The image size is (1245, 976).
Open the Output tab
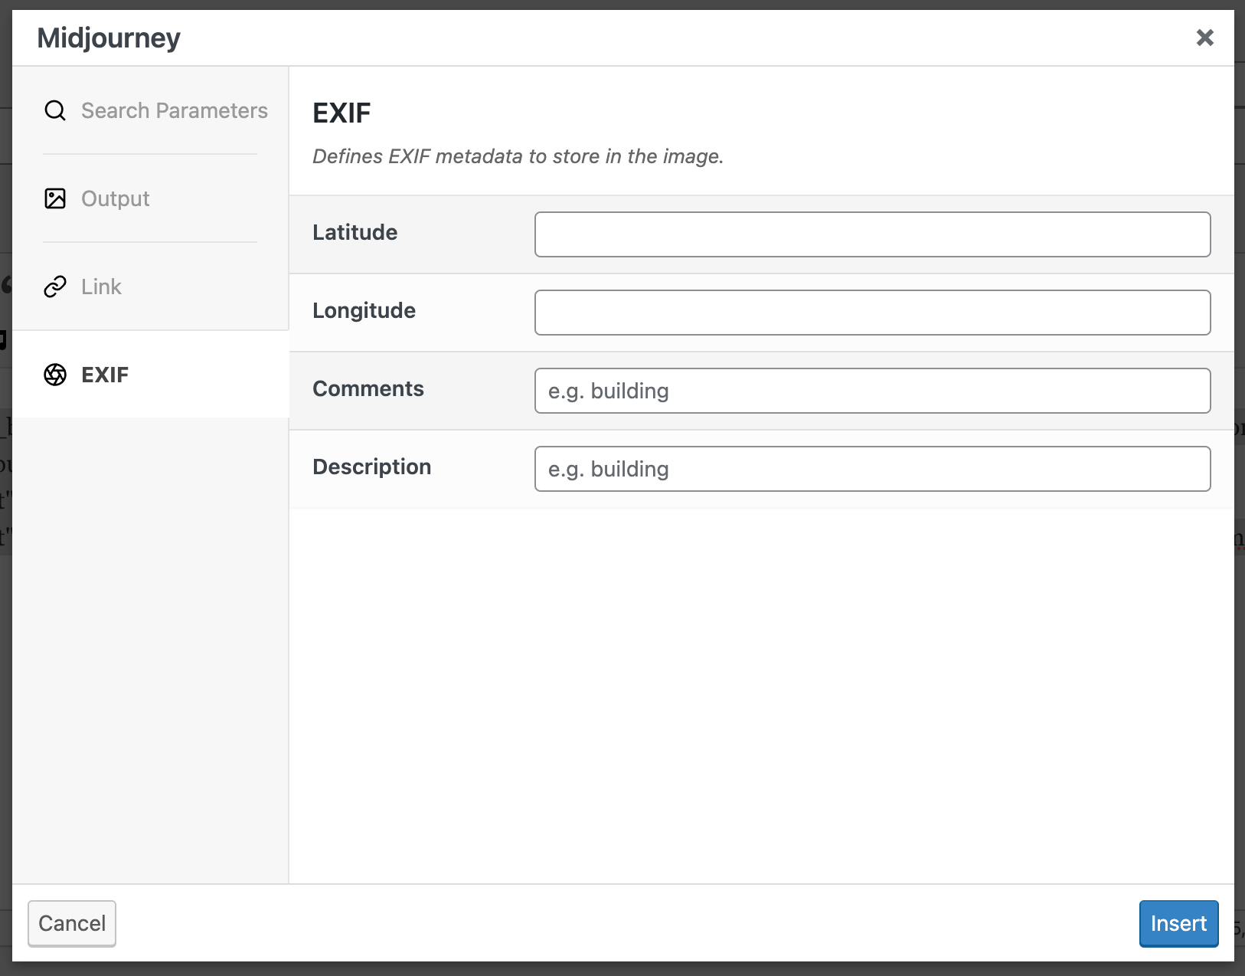115,198
